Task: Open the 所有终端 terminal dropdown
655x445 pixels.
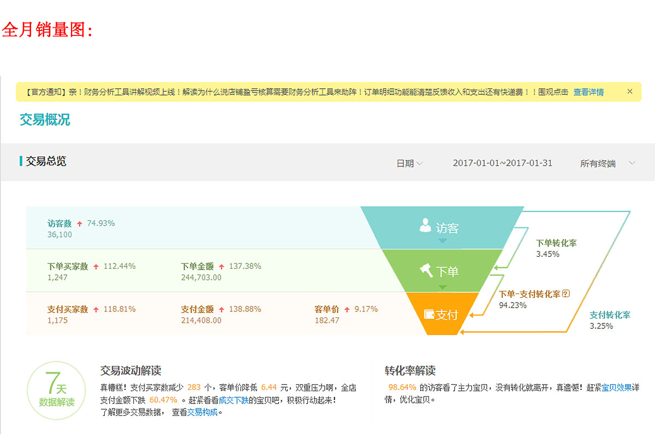Action: [x=608, y=163]
